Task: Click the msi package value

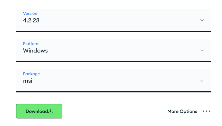Action: 28,81
